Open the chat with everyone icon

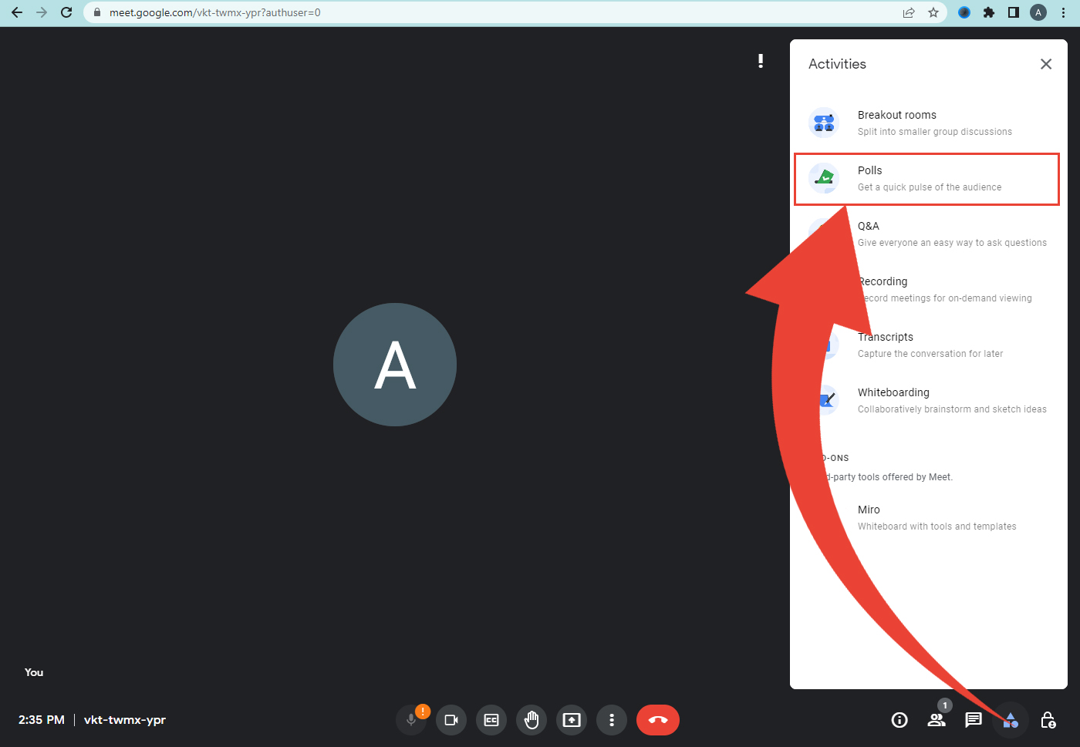[974, 720]
